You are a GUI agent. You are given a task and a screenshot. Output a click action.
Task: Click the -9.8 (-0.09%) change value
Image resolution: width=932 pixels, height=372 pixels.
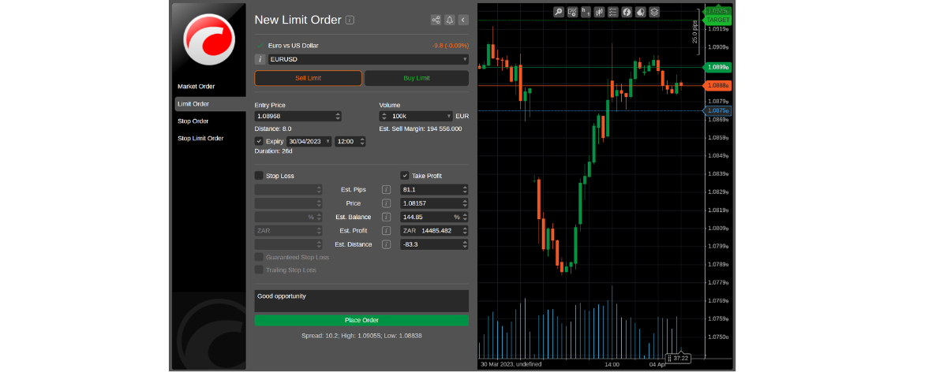tap(450, 45)
